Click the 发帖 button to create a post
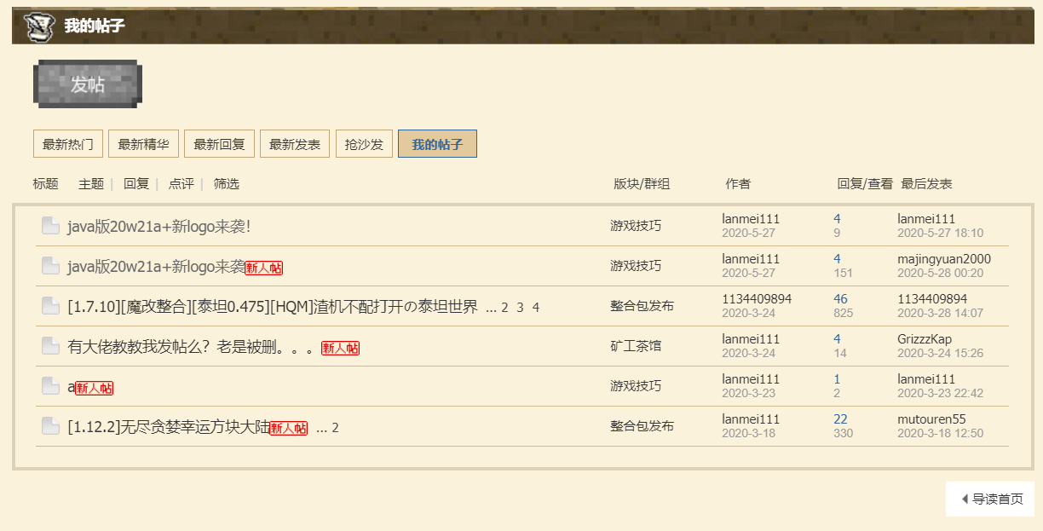This screenshot has height=531, width=1043. pos(87,83)
